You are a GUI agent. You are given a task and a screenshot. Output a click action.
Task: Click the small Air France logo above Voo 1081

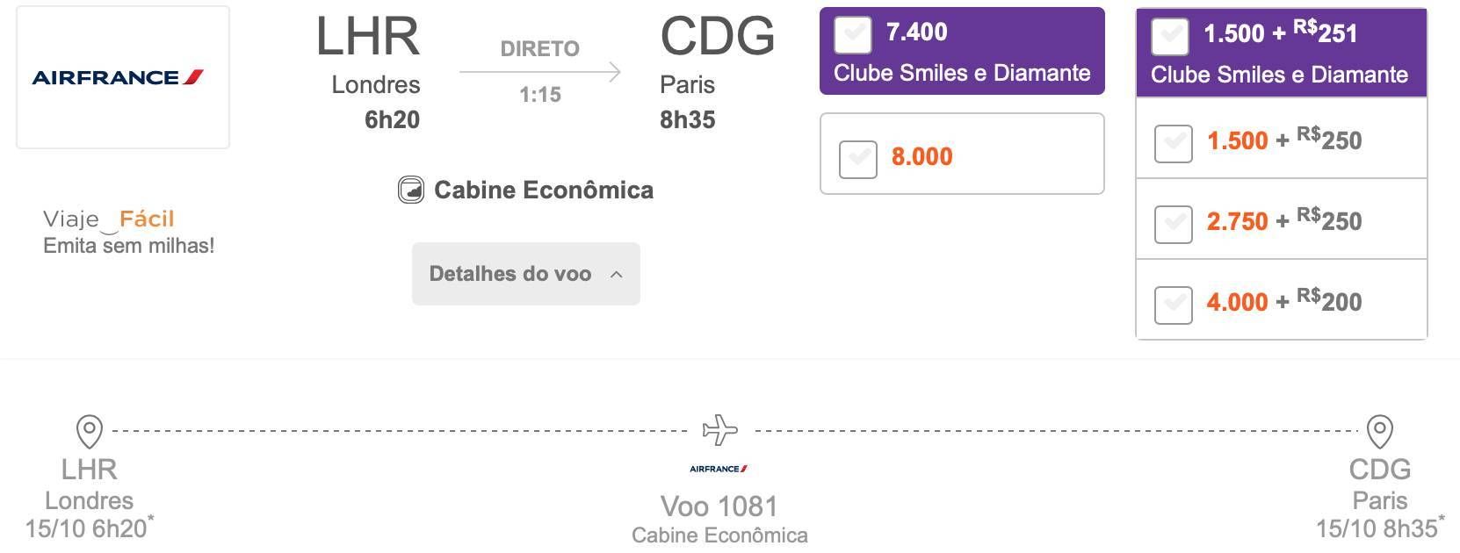[x=719, y=469]
